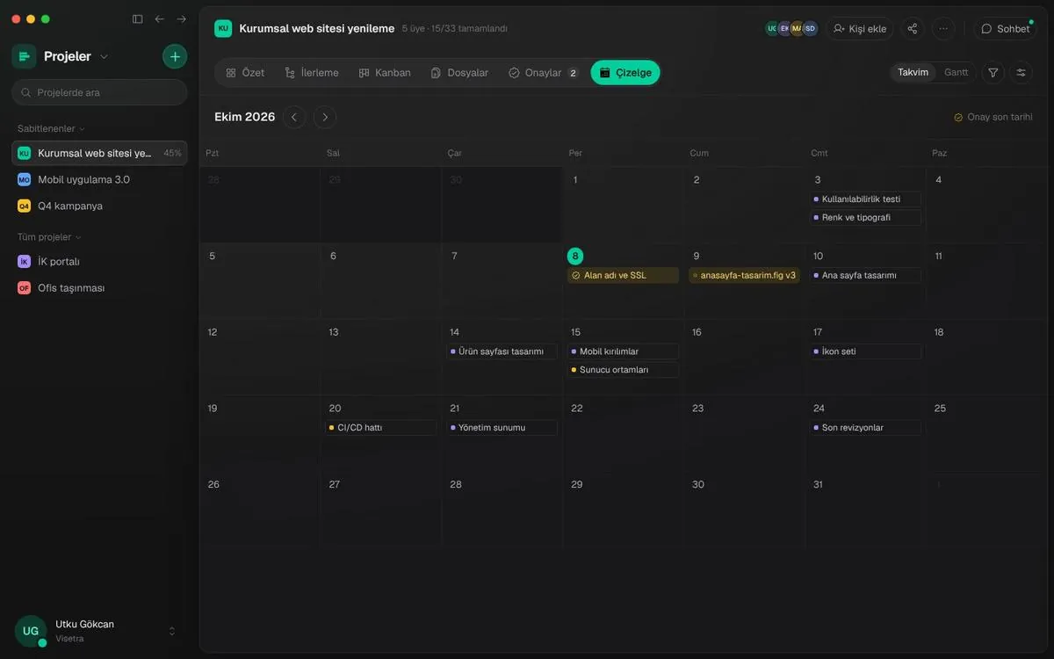1054x659 pixels.
Task: Click the KU project header icon
Action: [x=223, y=28]
